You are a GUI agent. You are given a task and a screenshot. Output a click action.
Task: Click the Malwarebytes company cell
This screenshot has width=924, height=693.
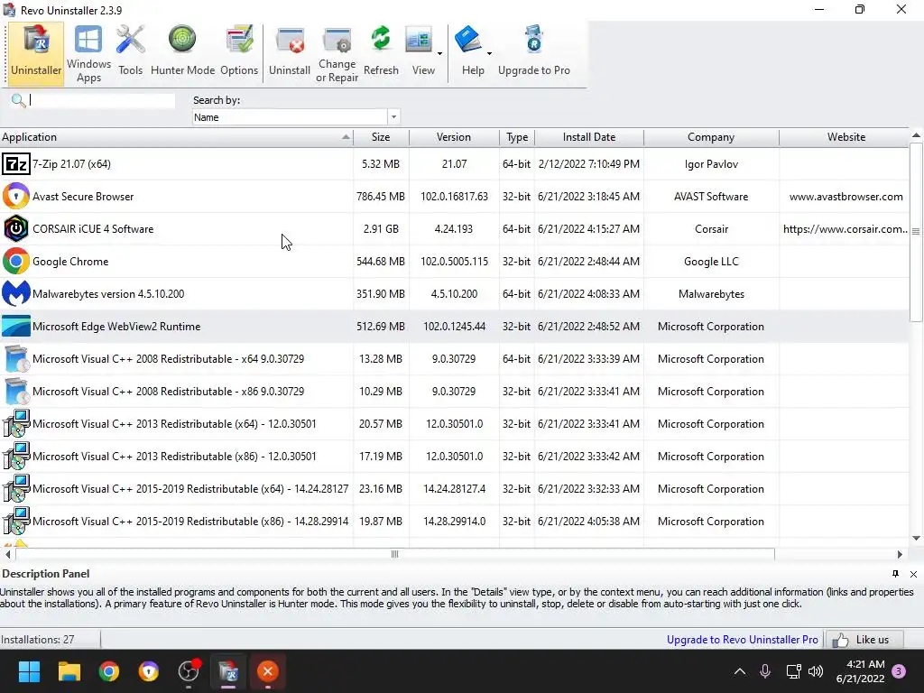[x=711, y=294]
